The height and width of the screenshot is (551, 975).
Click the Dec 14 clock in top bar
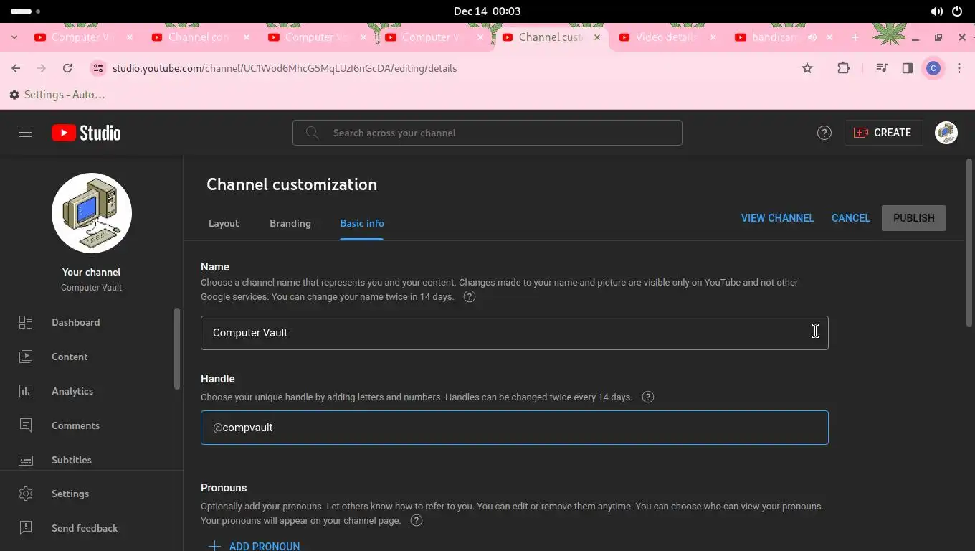pyautogui.click(x=487, y=11)
